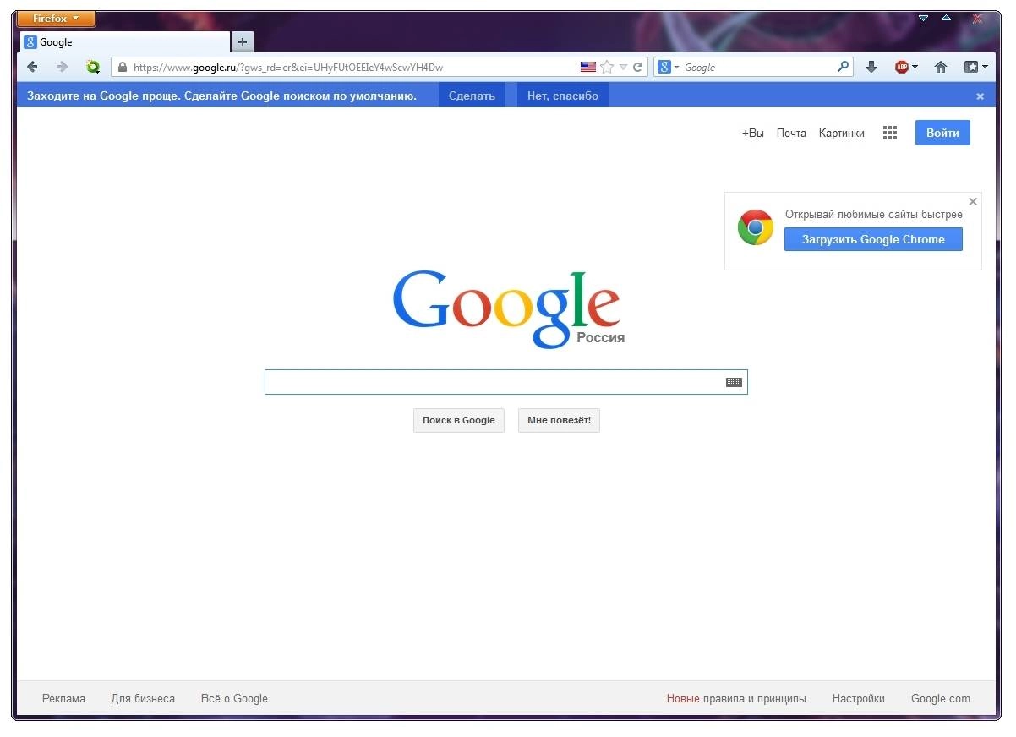The height and width of the screenshot is (737, 1016).
Task: Open the search engine selector dropdown
Action: click(x=669, y=67)
